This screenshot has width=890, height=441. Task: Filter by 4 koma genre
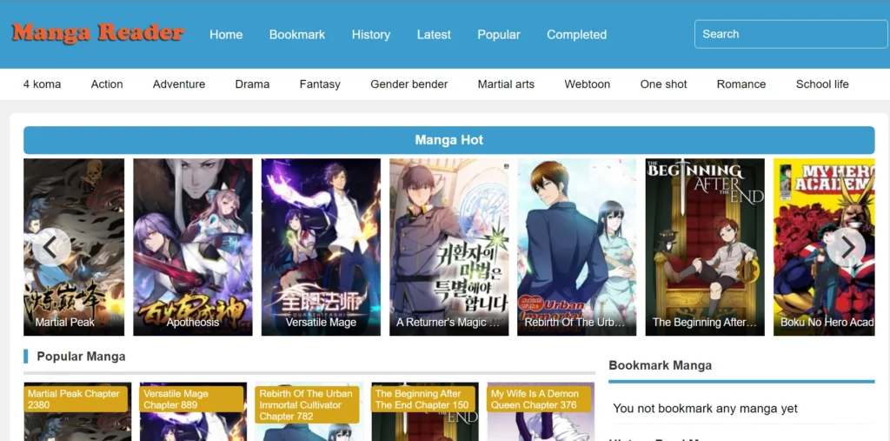click(x=42, y=84)
